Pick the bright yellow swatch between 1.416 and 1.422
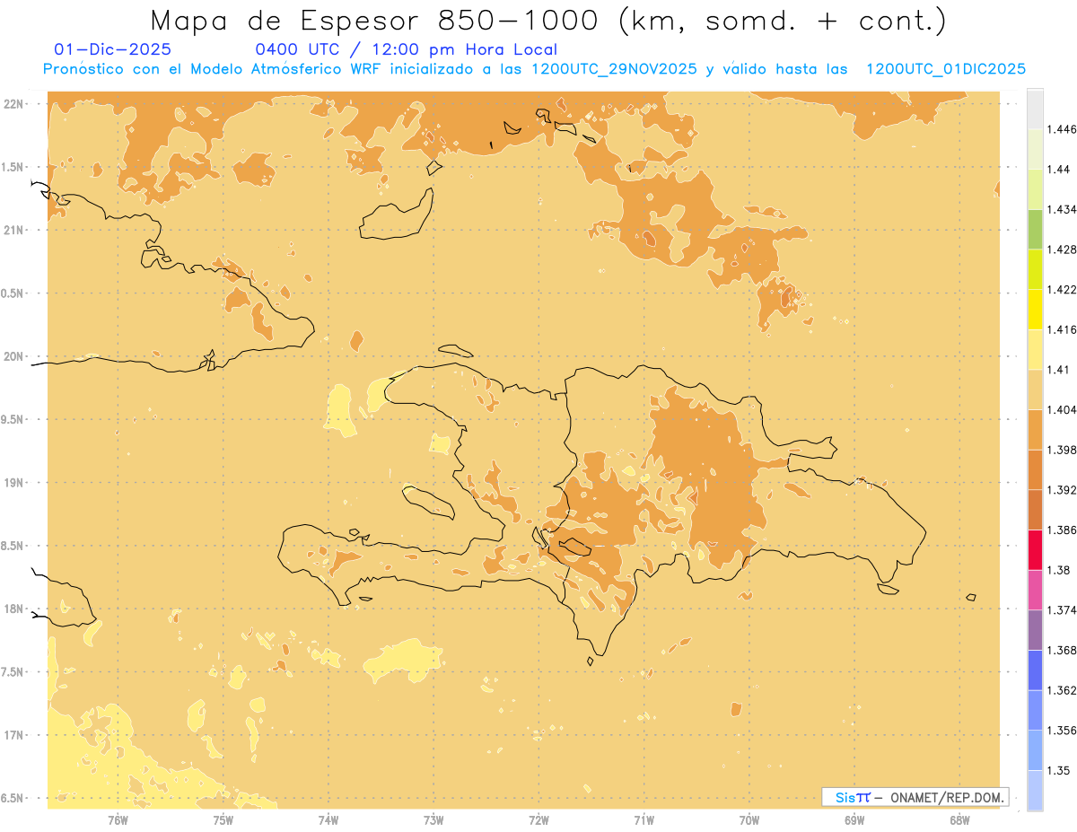The width and height of the screenshot is (1077, 832). pos(1035,309)
